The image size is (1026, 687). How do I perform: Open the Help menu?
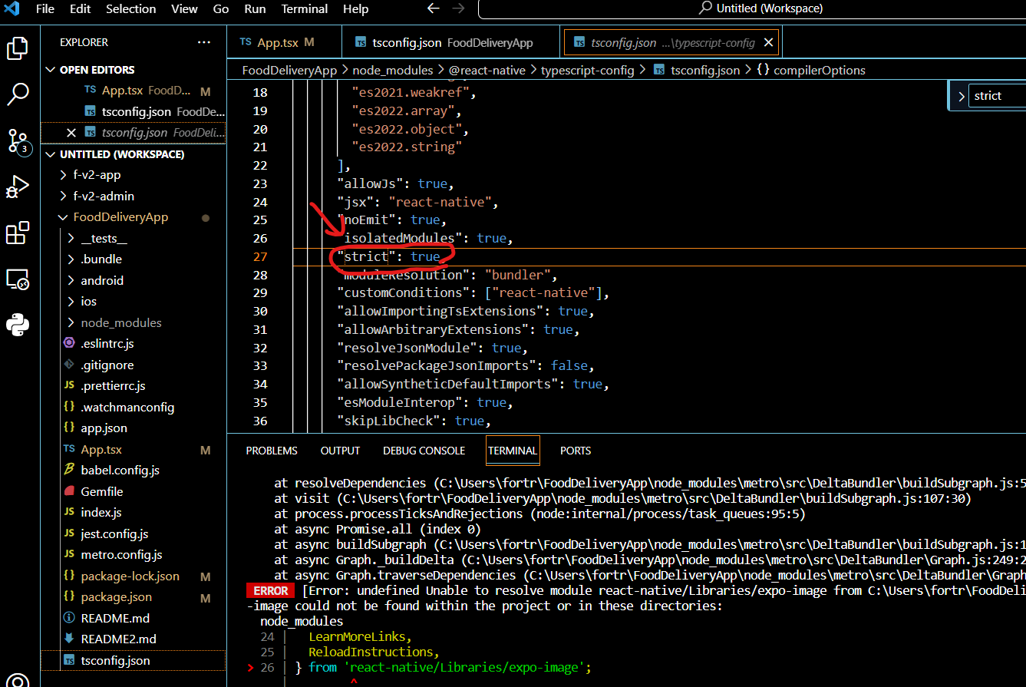(x=355, y=9)
